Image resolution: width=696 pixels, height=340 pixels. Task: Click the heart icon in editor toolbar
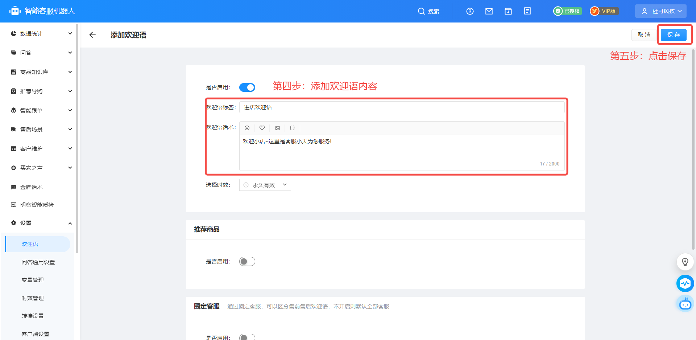coord(262,128)
